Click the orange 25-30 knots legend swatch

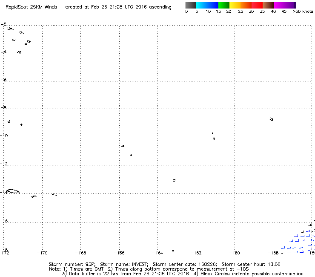coord(246,5)
